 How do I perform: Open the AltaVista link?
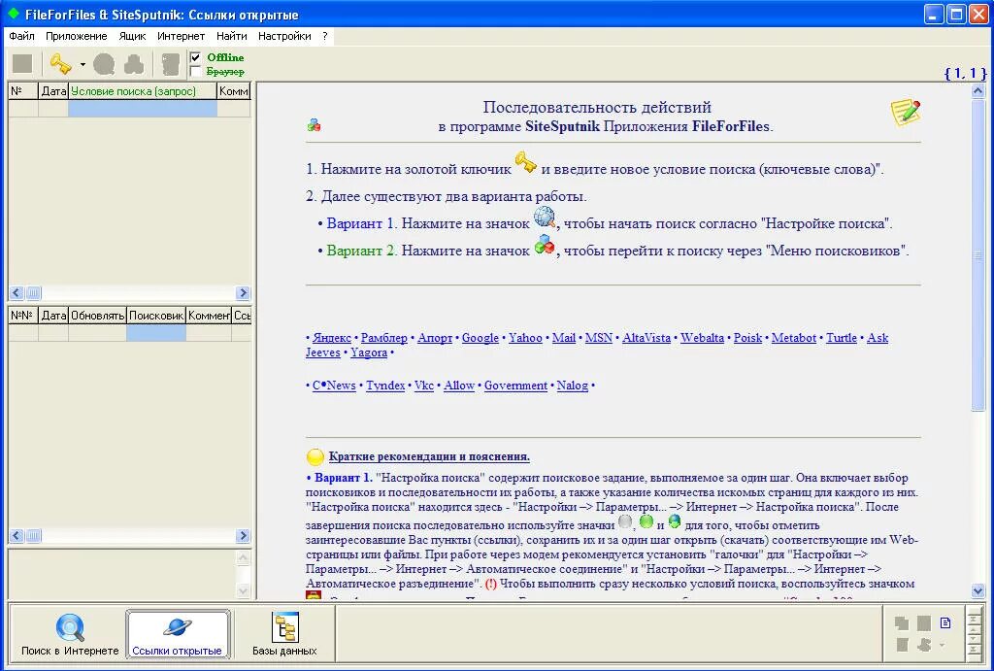coord(646,338)
